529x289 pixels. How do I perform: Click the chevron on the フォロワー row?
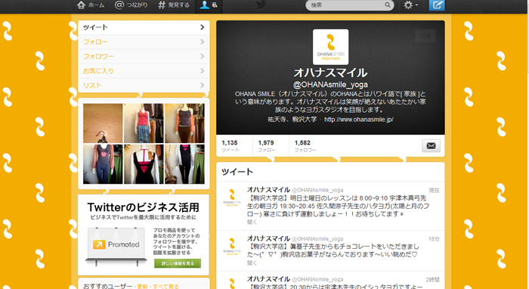(202, 57)
